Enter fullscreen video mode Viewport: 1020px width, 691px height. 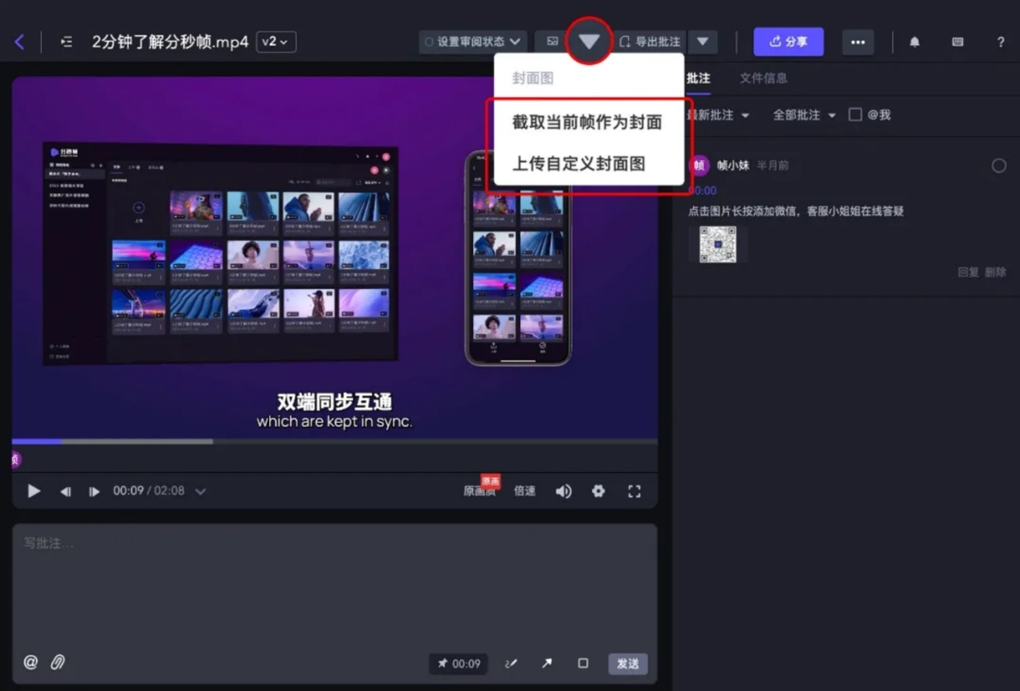[634, 491]
